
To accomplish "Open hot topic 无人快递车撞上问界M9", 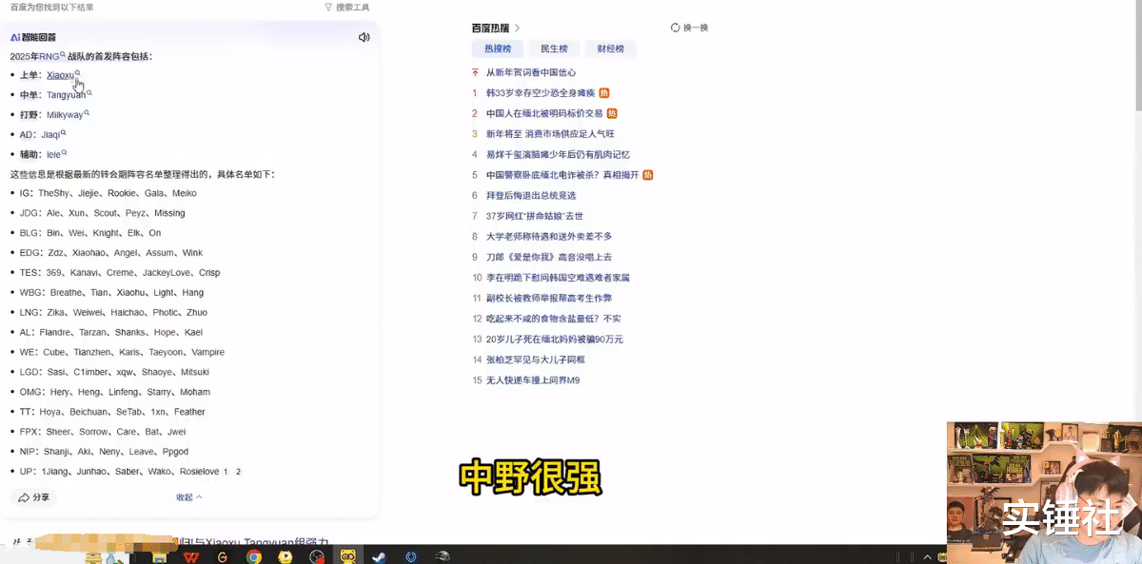I will tap(533, 380).
